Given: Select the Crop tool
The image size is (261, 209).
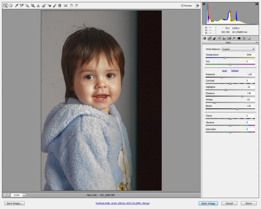Looking at the screenshot, I should (x=33, y=6).
